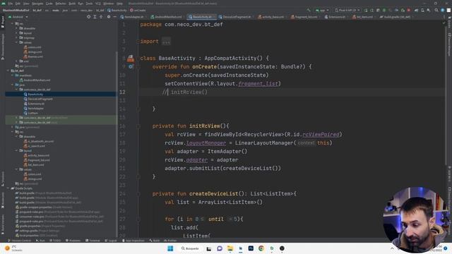This screenshot has width=452, height=254.
Task: Open the Terminal tool window
Action: click(x=93, y=241)
